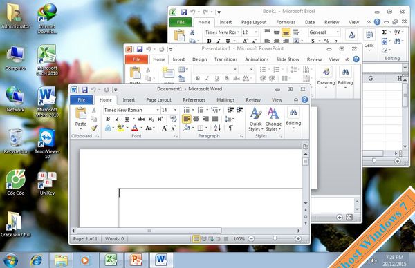The width and height of the screenshot is (415, 268).
Task: Click the blue File button in Word
Action: pyautogui.click(x=81, y=100)
